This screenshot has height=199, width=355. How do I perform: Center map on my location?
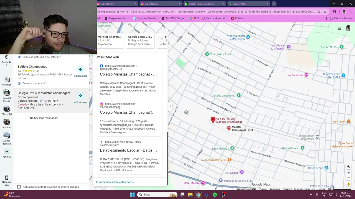pos(349,167)
